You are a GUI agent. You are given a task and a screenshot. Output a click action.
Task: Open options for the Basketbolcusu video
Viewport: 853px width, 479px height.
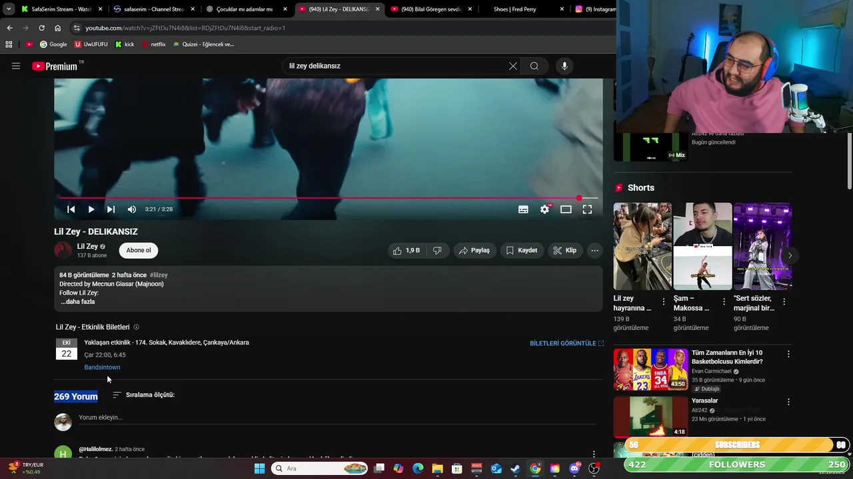[x=788, y=354]
